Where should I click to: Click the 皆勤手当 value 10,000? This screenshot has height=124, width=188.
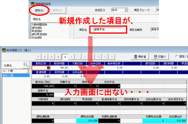click(43, 95)
